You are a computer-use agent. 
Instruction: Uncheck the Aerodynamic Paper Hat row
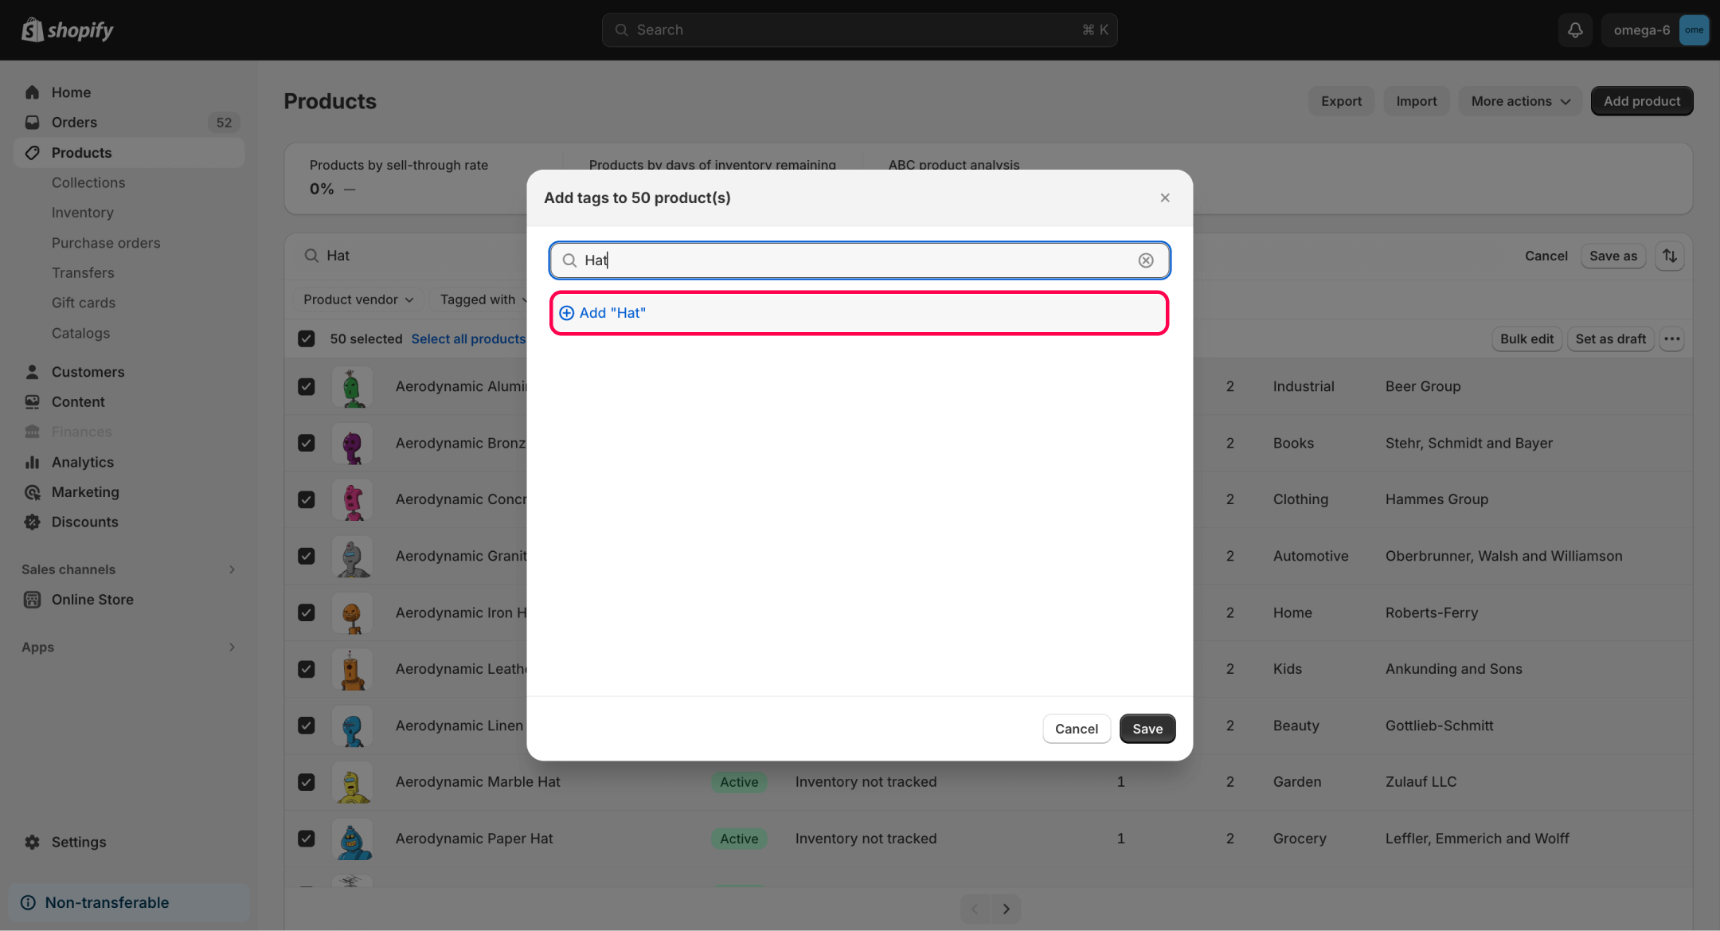307,839
